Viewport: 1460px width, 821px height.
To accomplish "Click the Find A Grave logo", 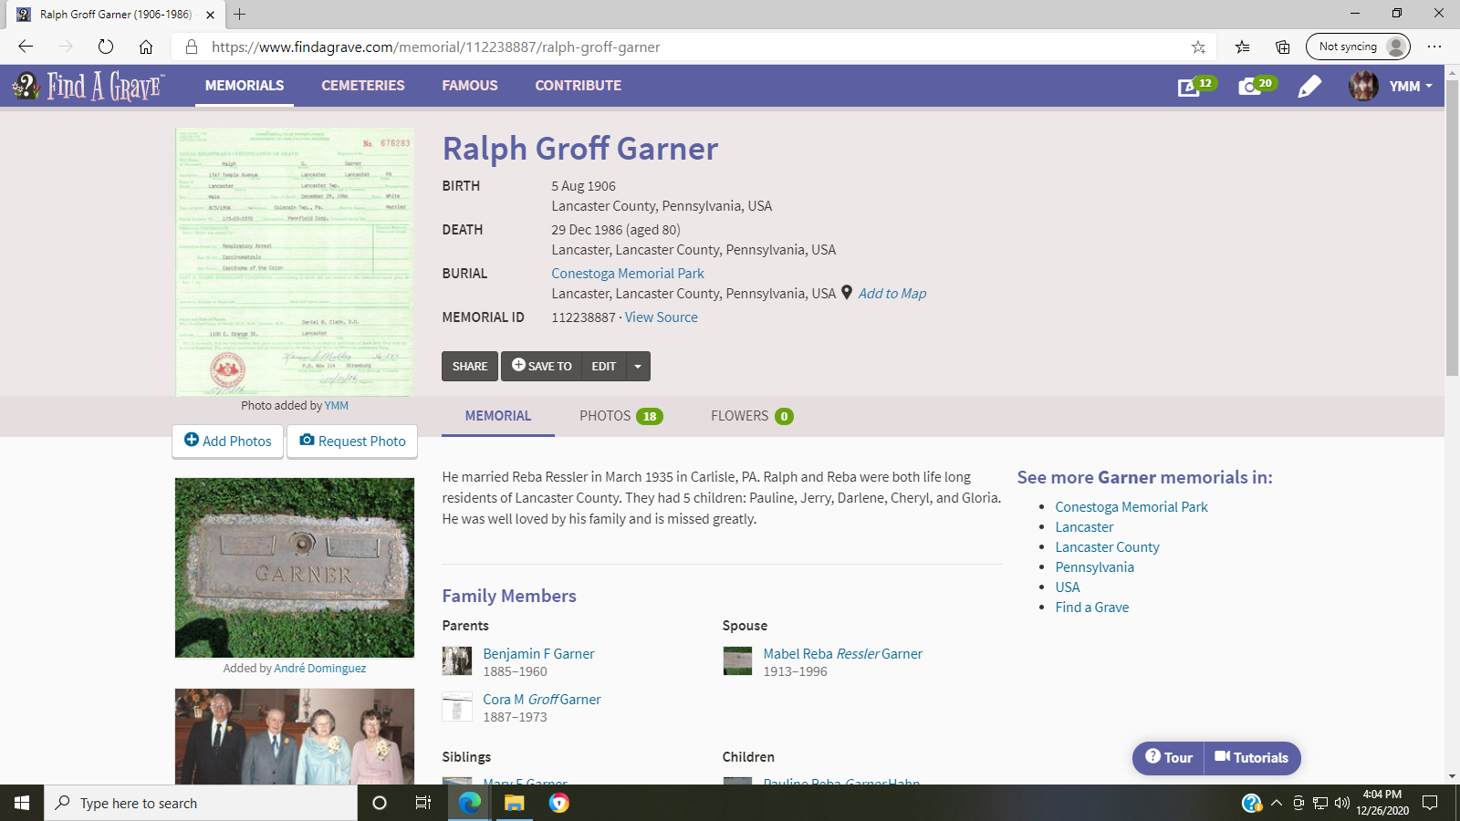I will point(89,86).
